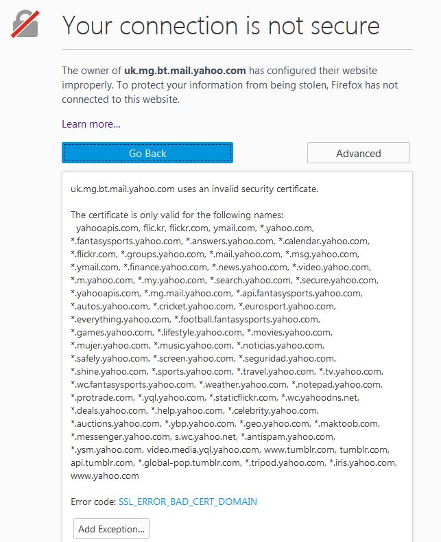441x542 pixels.
Task: Click the api.tumblr.com certificate name
Action: (x=102, y=462)
